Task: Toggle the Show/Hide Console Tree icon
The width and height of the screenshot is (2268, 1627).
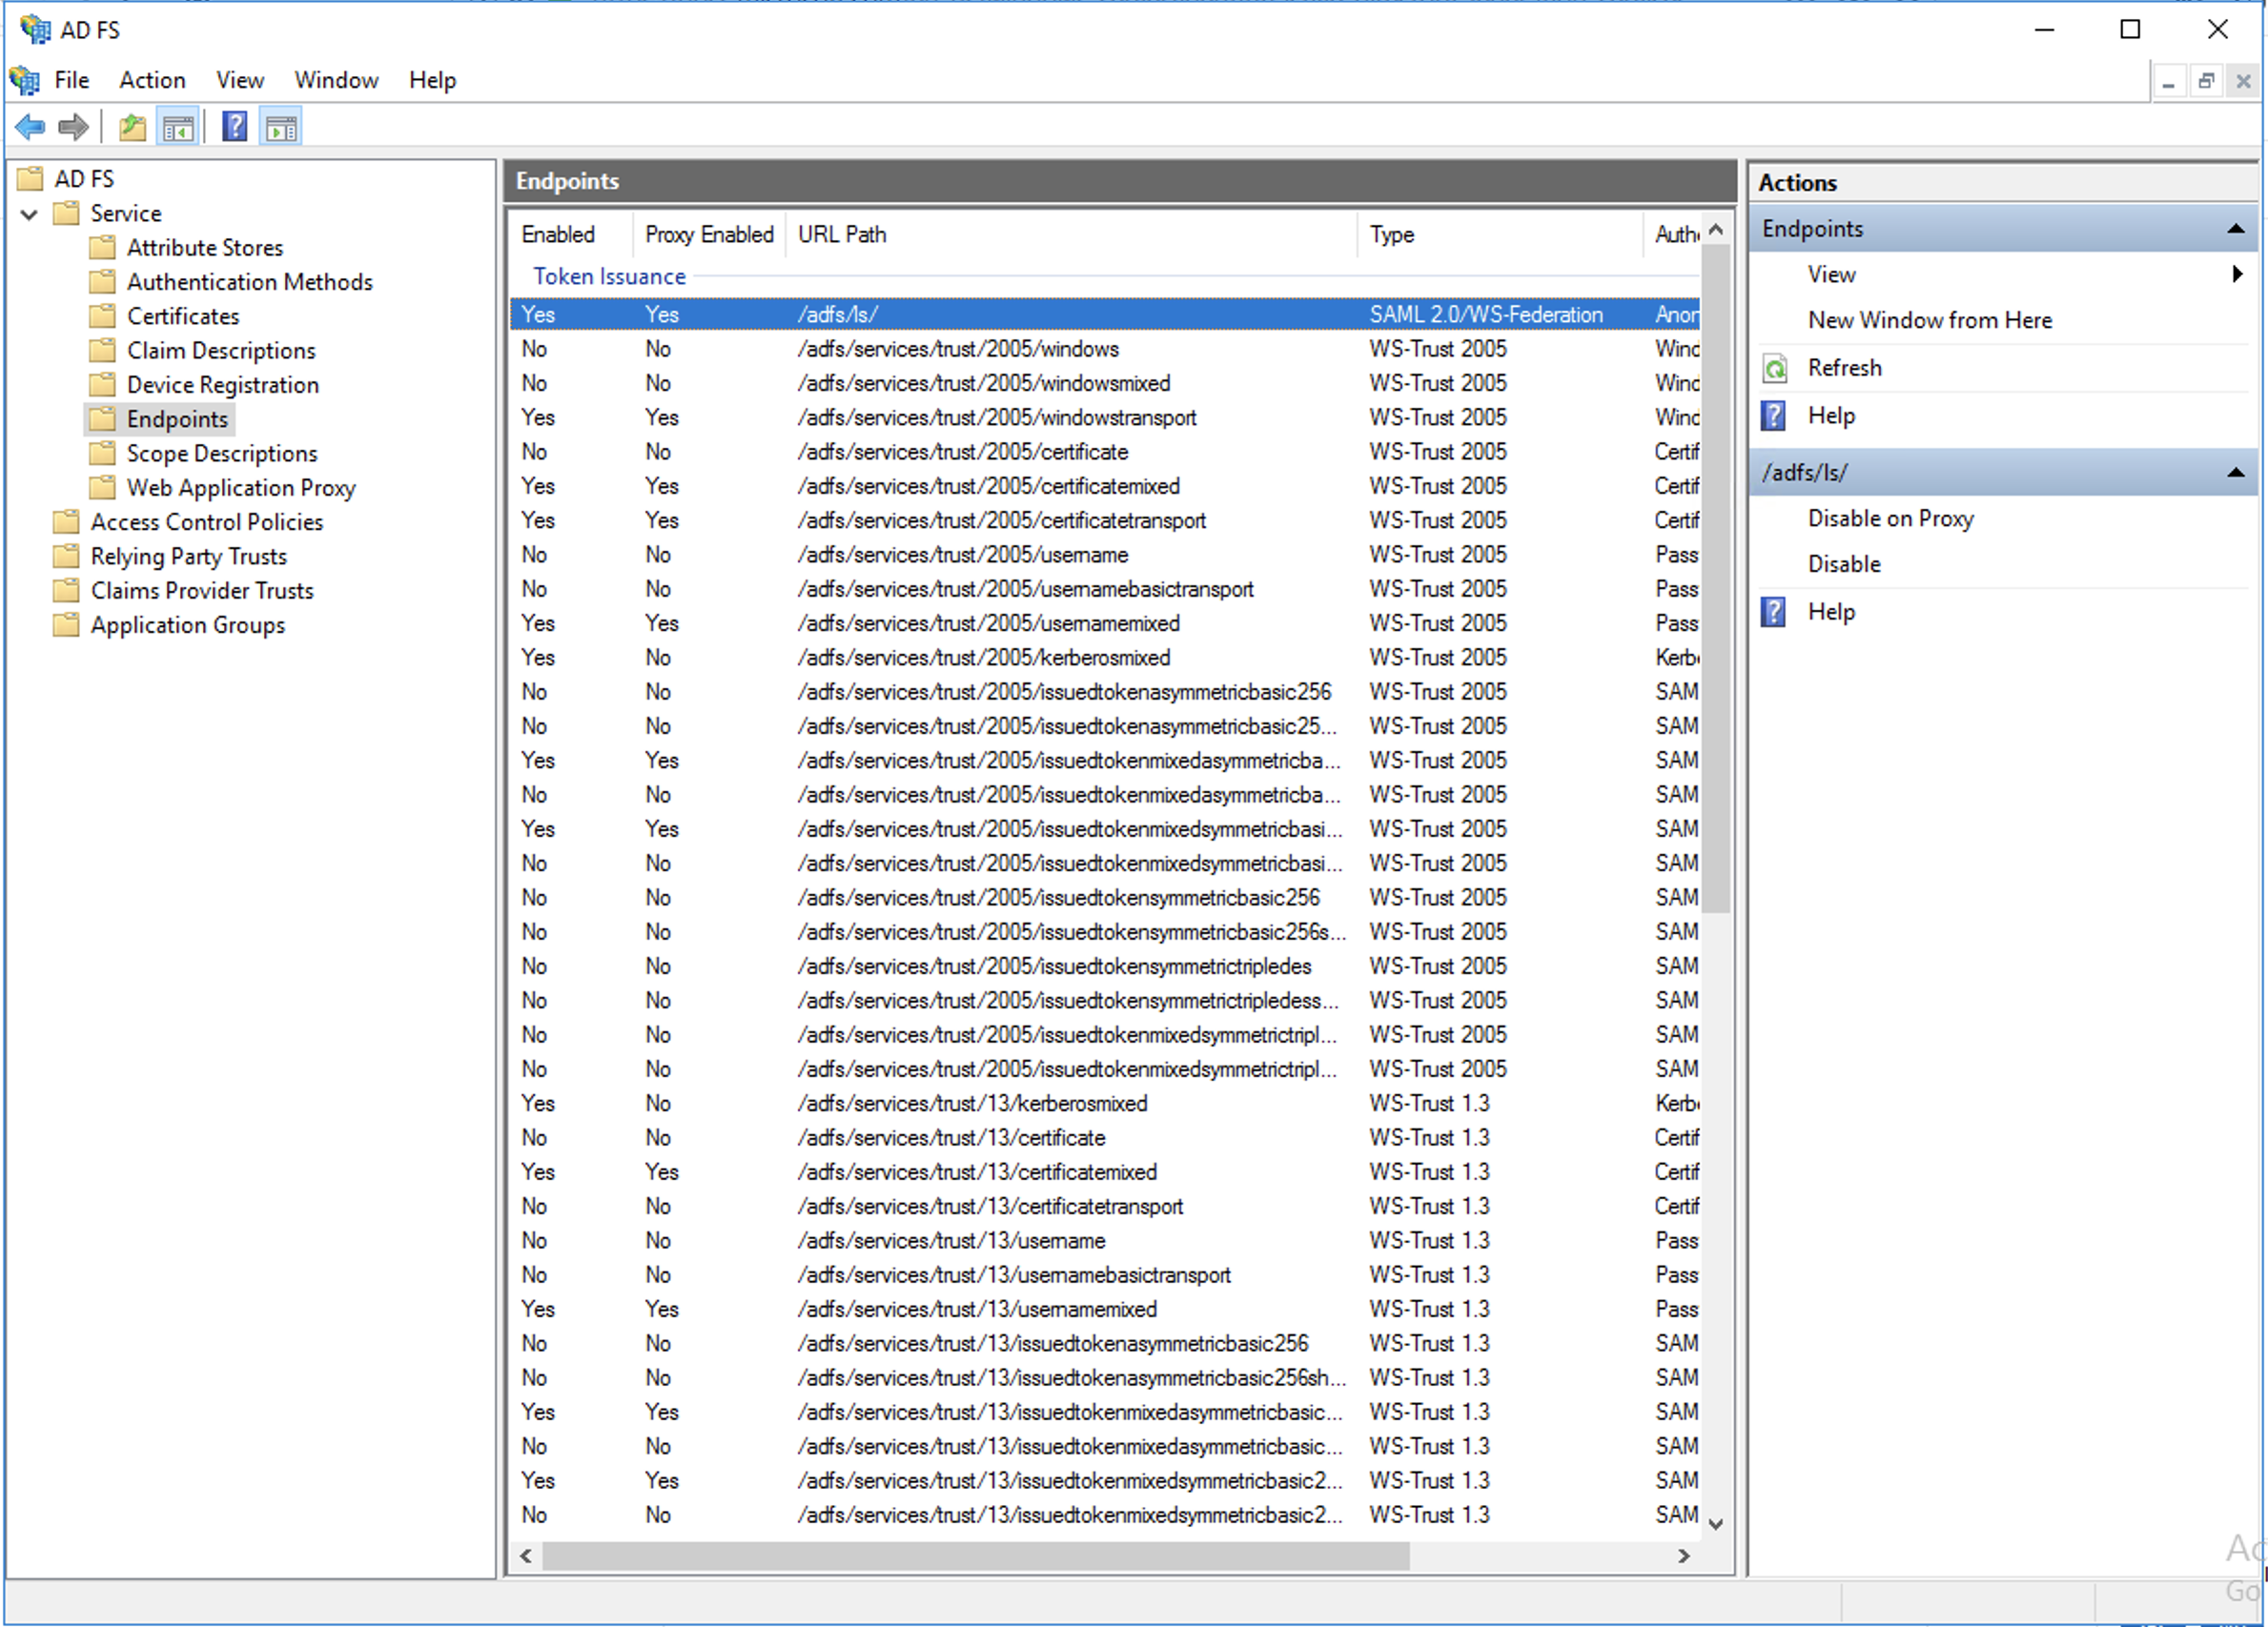Action: pyautogui.click(x=178, y=127)
